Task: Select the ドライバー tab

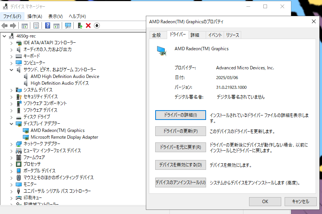Action: pyautogui.click(x=178, y=34)
